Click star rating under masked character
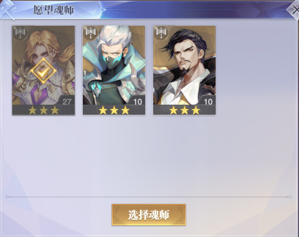This screenshot has width=299, height=237. pyautogui.click(x=114, y=110)
